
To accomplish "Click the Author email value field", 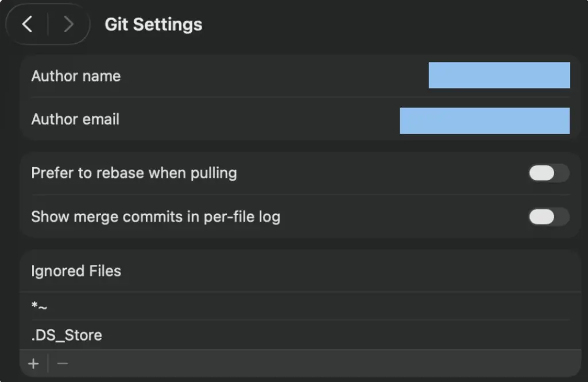I will pyautogui.click(x=484, y=120).
